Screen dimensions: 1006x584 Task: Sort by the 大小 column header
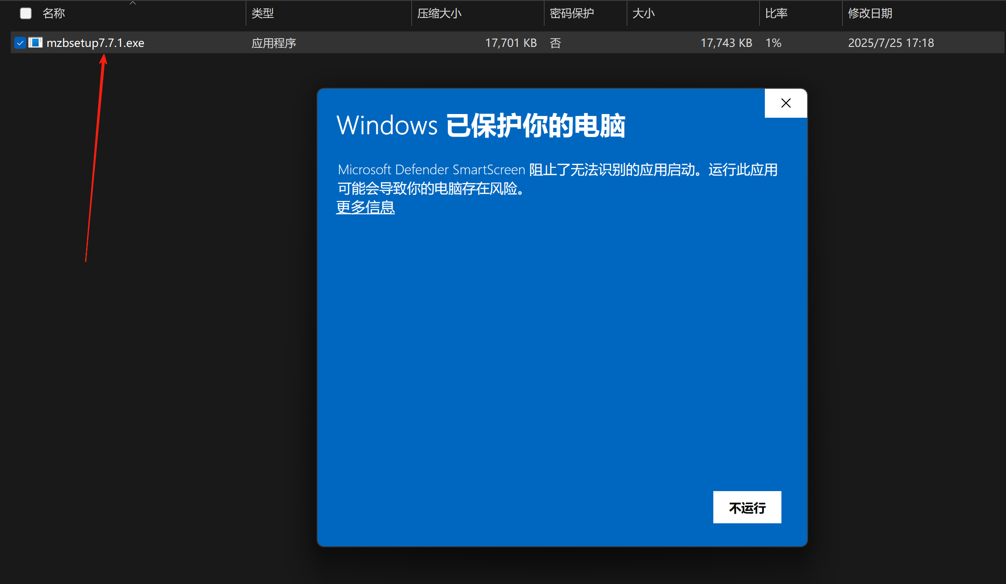click(x=643, y=13)
